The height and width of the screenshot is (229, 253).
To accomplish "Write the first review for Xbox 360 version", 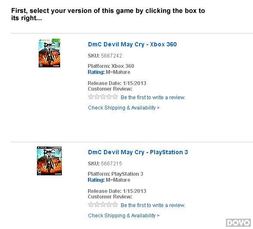I will pos(153,98).
